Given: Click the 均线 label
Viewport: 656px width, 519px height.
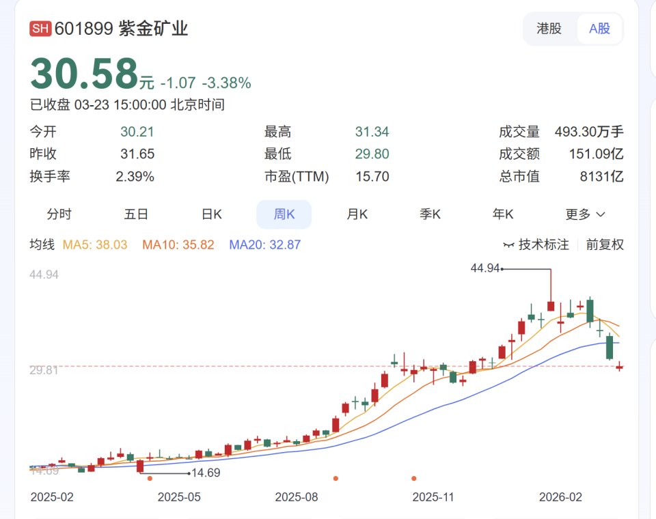Looking at the screenshot, I should (42, 244).
